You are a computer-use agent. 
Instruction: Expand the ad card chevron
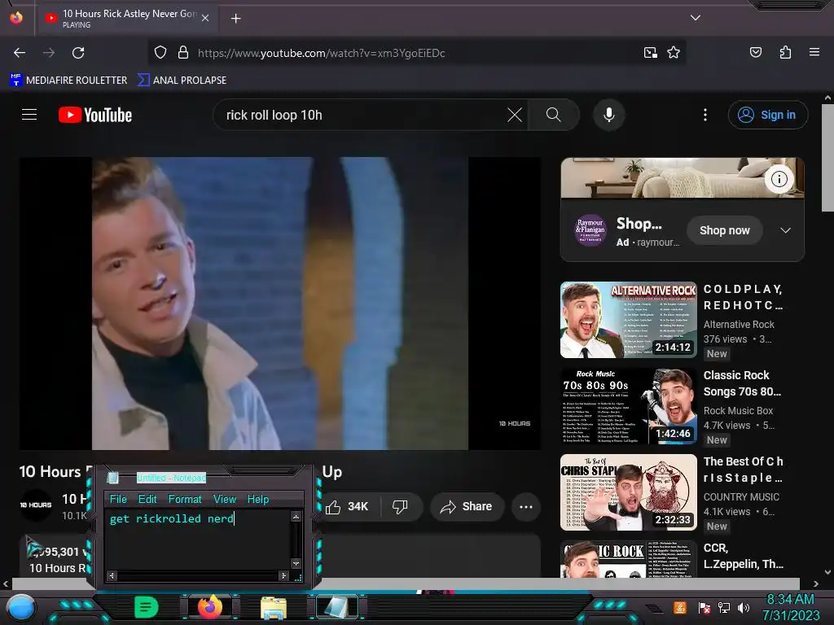click(x=785, y=230)
